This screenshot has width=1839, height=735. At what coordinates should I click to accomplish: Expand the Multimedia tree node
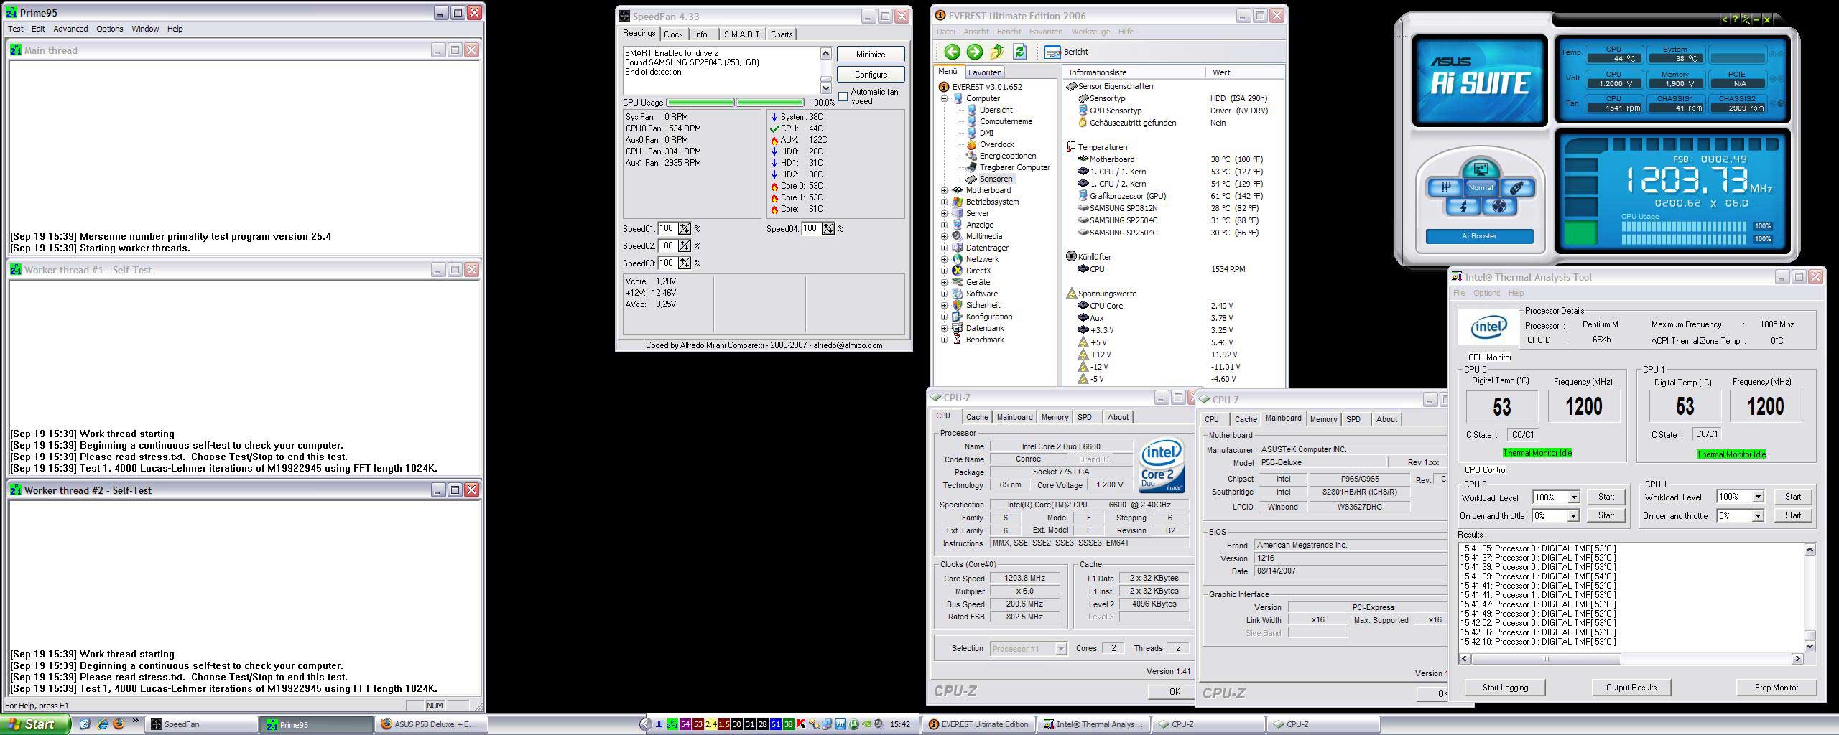click(944, 236)
